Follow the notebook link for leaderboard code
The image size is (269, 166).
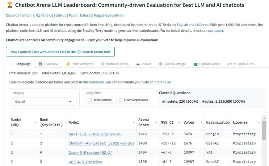point(96,82)
